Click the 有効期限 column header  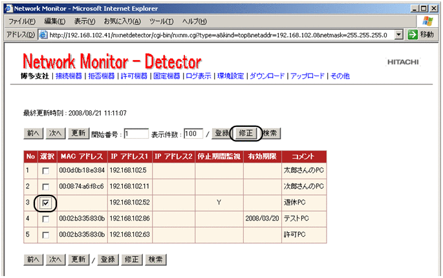(262, 157)
